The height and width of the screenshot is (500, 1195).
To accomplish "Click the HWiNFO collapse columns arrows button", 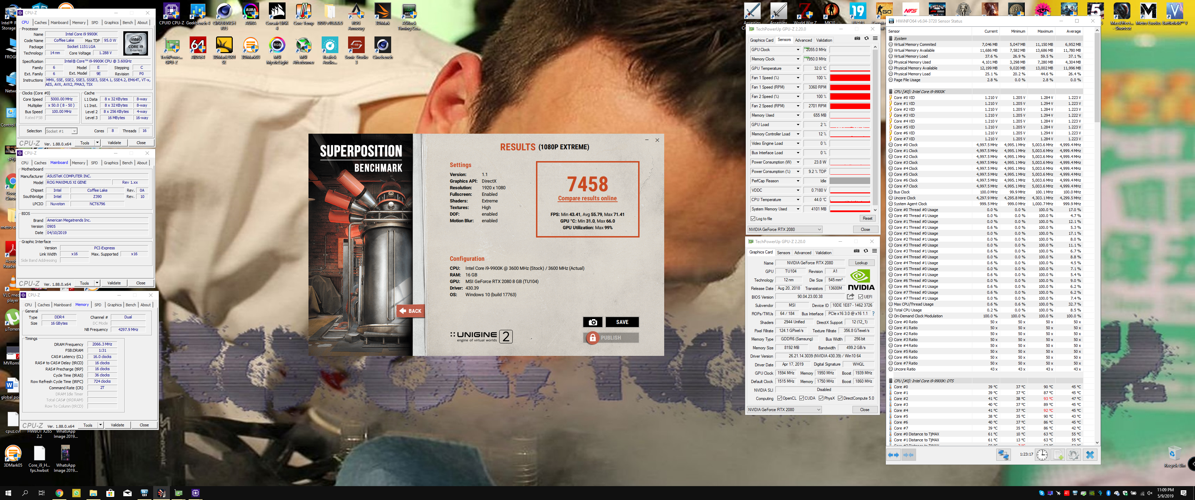I will (909, 455).
